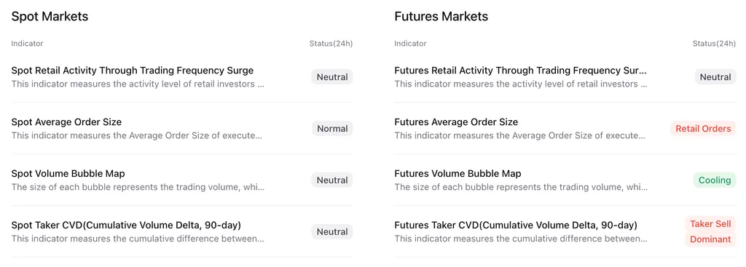The width and height of the screenshot is (746, 267).
Task: Click the Spot Markets heading
Action: [x=50, y=16]
